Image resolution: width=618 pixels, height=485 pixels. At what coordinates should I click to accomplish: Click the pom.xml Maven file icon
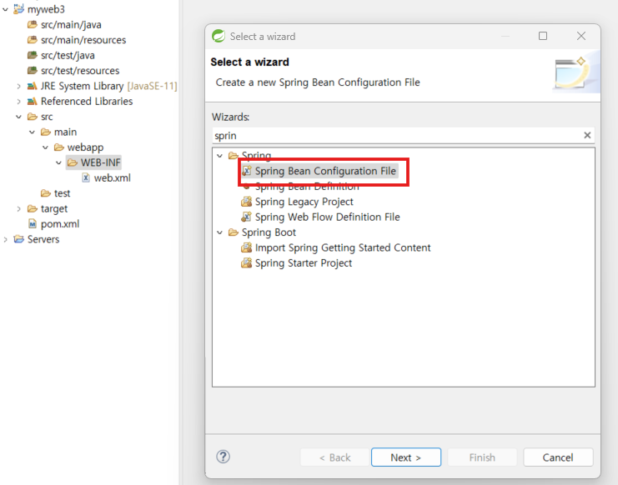tap(33, 224)
